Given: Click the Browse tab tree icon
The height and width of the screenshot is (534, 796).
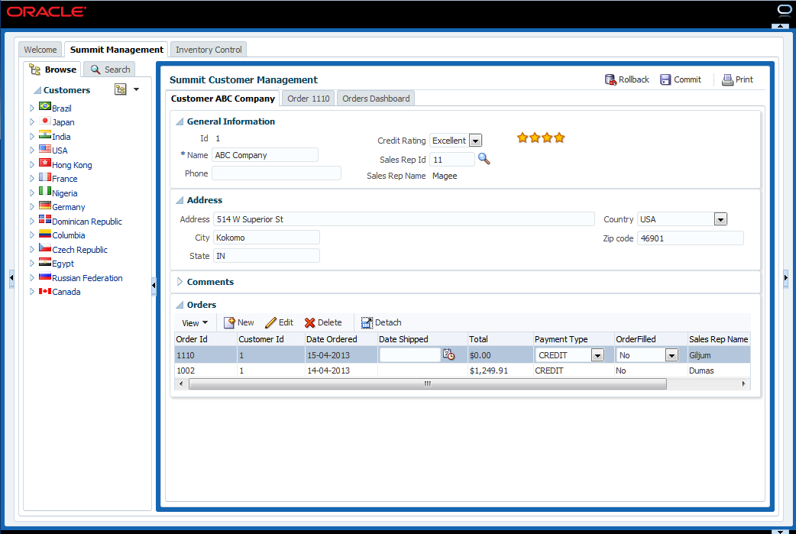Looking at the screenshot, I should click(34, 70).
